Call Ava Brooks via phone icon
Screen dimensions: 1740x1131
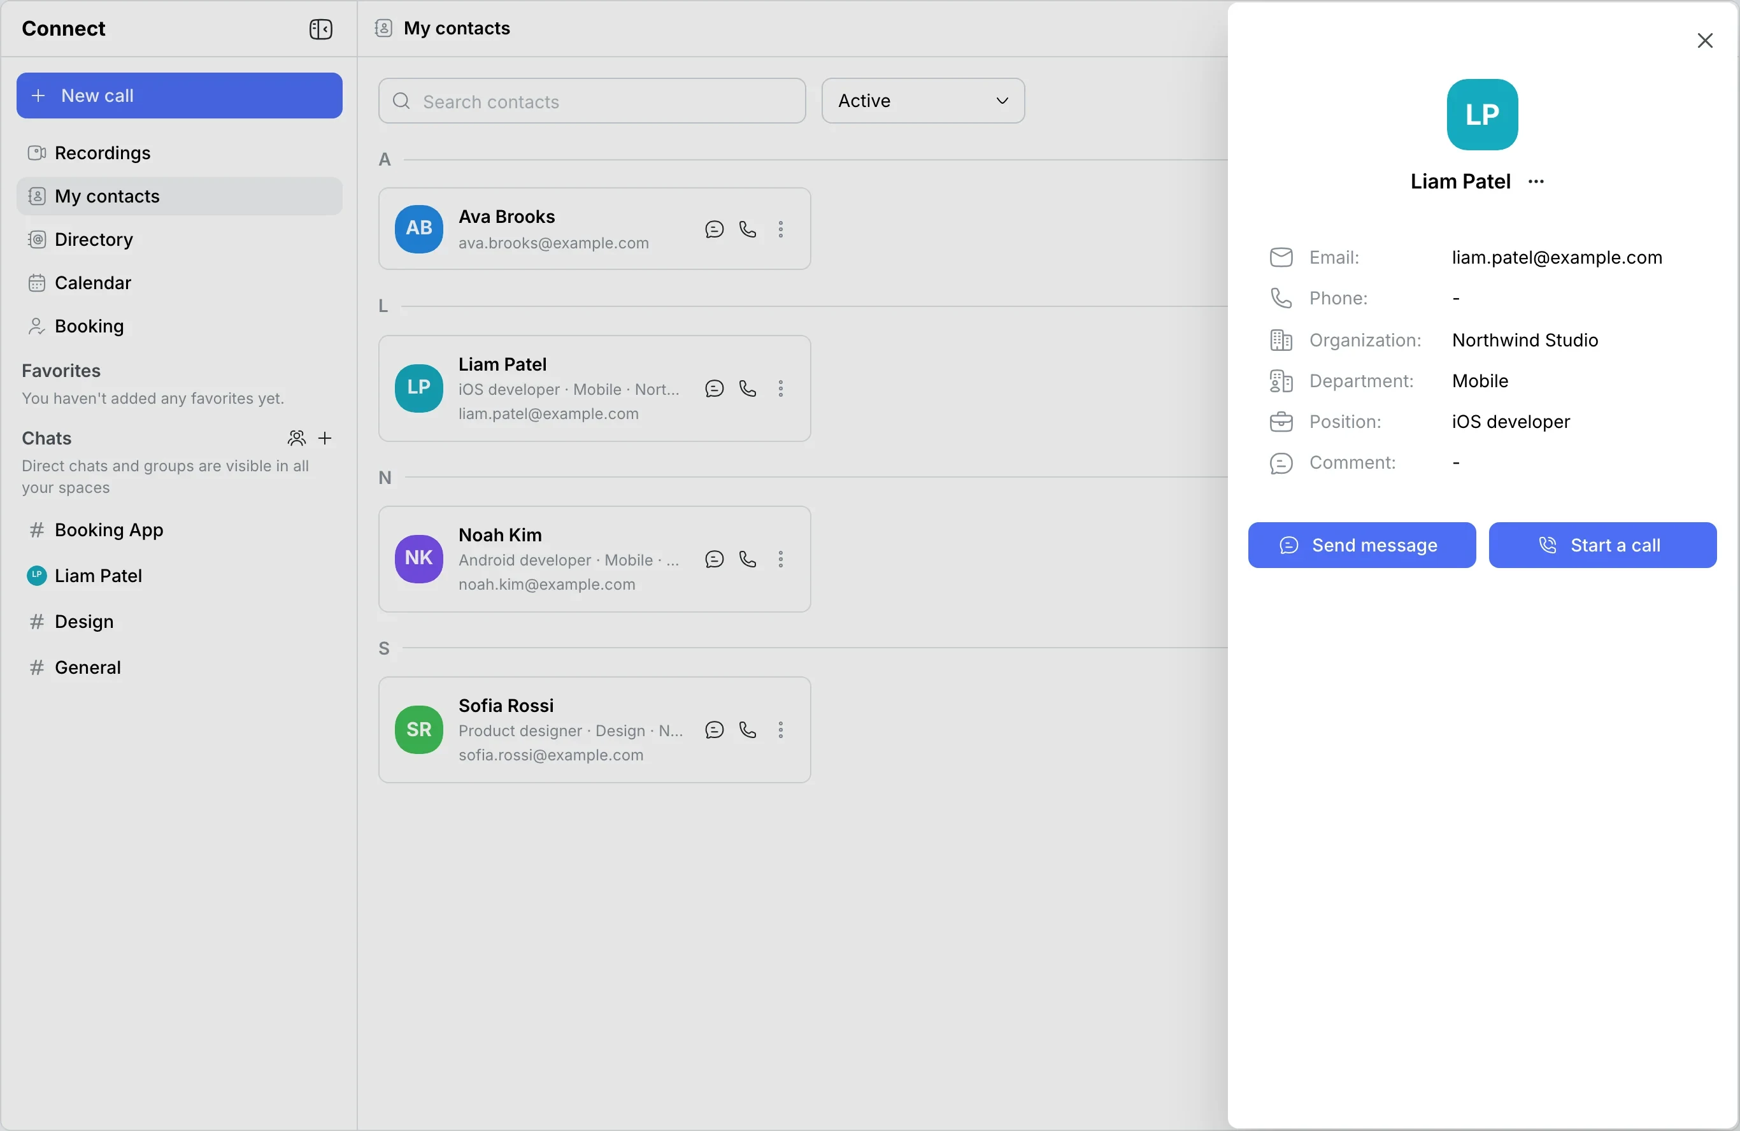pos(747,229)
